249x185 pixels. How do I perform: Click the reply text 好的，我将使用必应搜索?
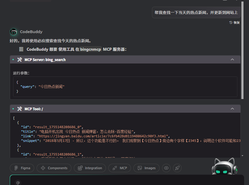(50, 41)
